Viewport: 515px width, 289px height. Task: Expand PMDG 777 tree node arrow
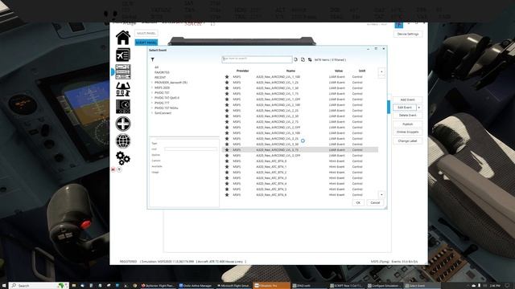[x=152, y=103]
